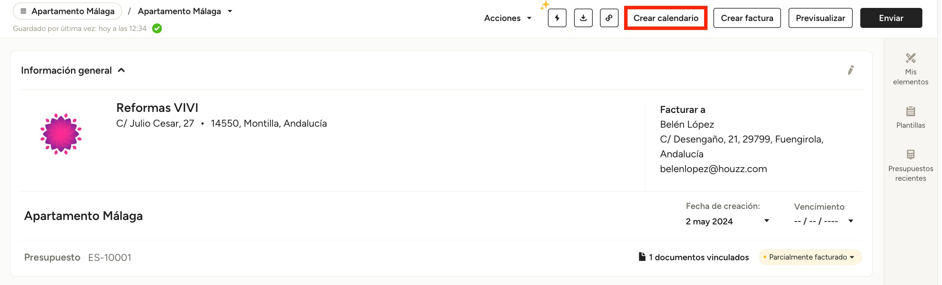Viewport: 942px width, 285px height.
Task: Click the green saved checkmark icon
Action: [157, 29]
